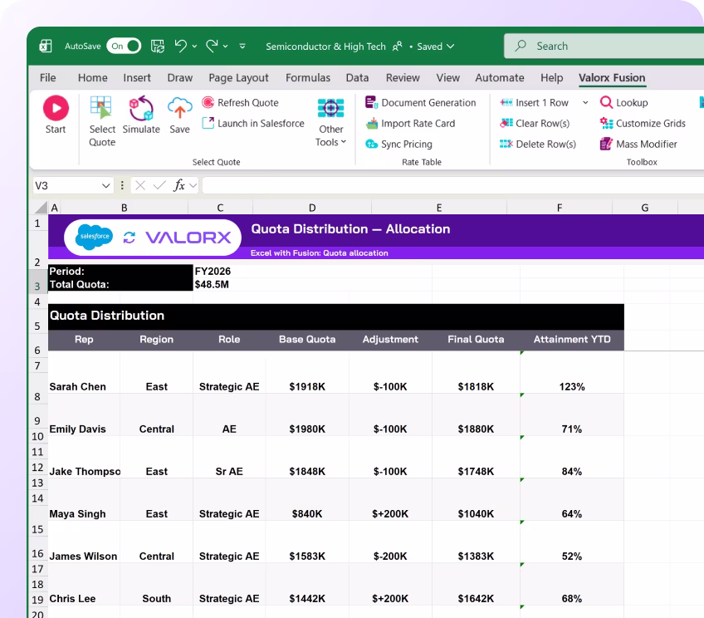
Task: Click Clear Row(s)
Action: (535, 123)
